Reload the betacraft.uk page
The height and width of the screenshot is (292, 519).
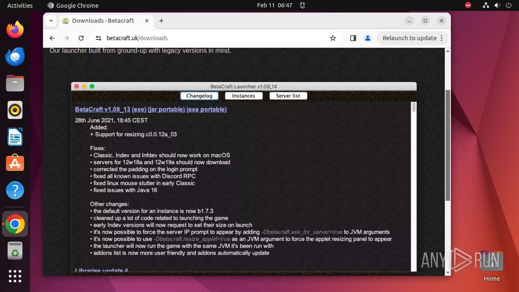81,38
